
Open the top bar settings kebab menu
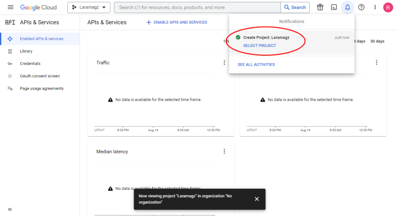pos(375,7)
